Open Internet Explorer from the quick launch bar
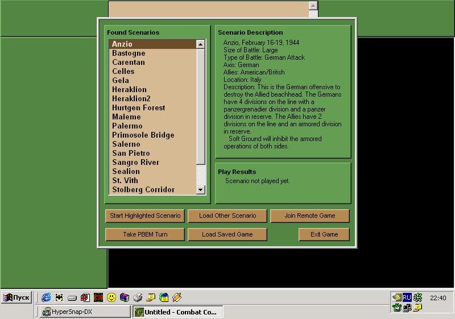This screenshot has width=455, height=319. [46, 297]
